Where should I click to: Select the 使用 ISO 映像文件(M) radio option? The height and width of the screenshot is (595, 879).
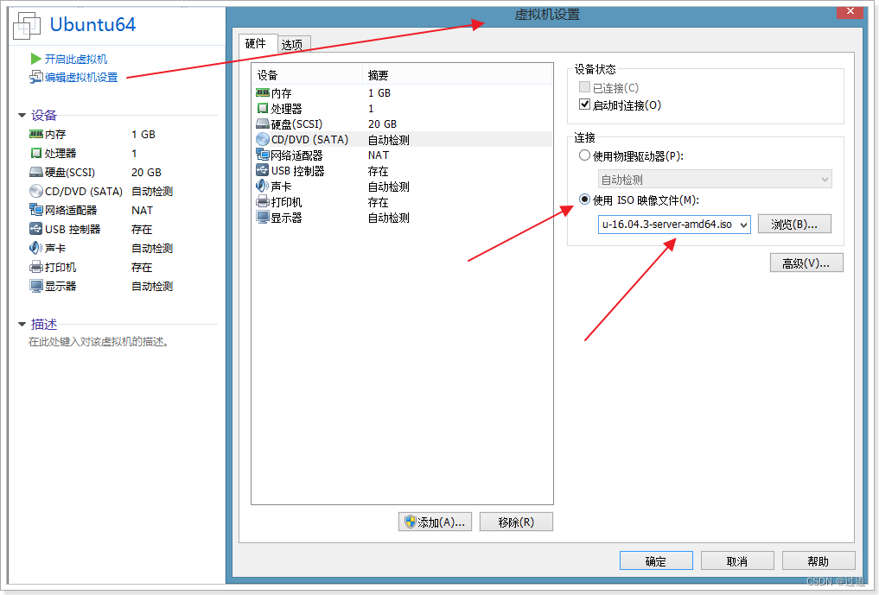pyautogui.click(x=584, y=199)
